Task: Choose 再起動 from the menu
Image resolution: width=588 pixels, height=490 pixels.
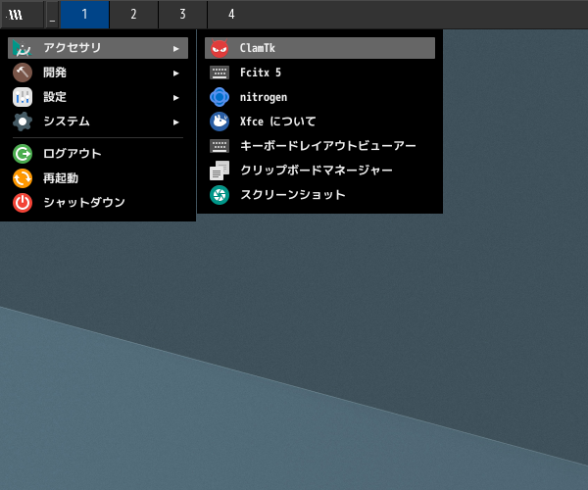Action: [97, 178]
